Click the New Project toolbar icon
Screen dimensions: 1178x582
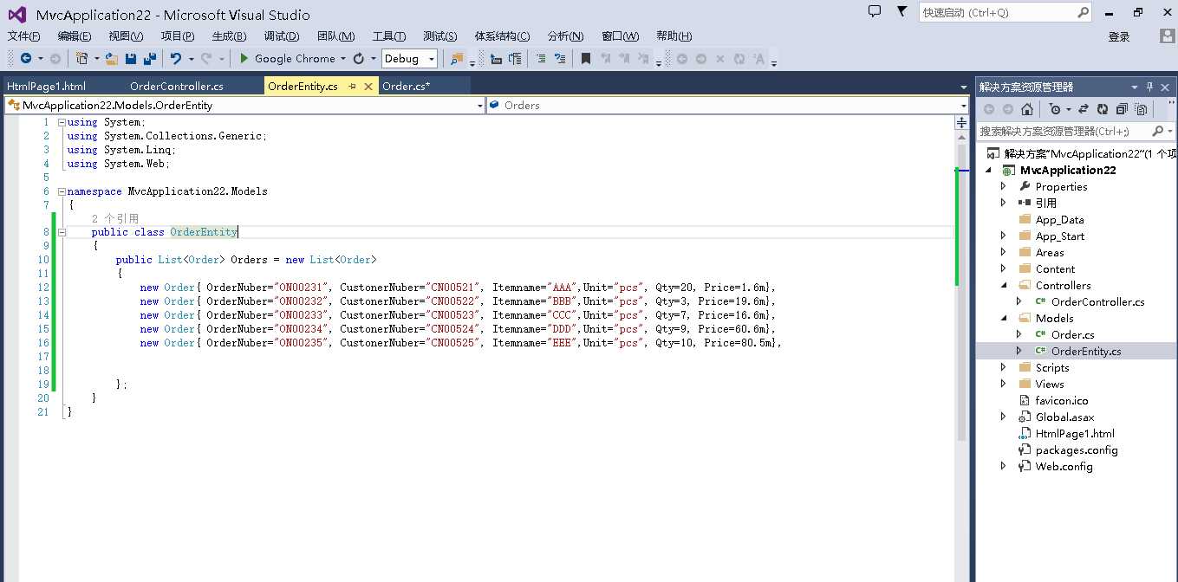(x=81, y=58)
